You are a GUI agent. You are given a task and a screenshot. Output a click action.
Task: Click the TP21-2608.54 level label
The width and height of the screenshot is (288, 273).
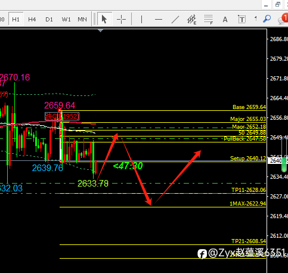click(x=249, y=241)
